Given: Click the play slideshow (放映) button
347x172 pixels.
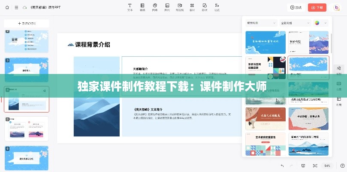Looking at the screenshot, I should pyautogui.click(x=296, y=7).
